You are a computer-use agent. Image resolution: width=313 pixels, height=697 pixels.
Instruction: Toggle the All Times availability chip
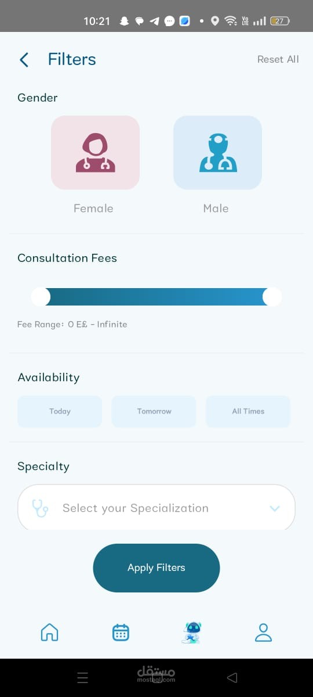click(248, 411)
